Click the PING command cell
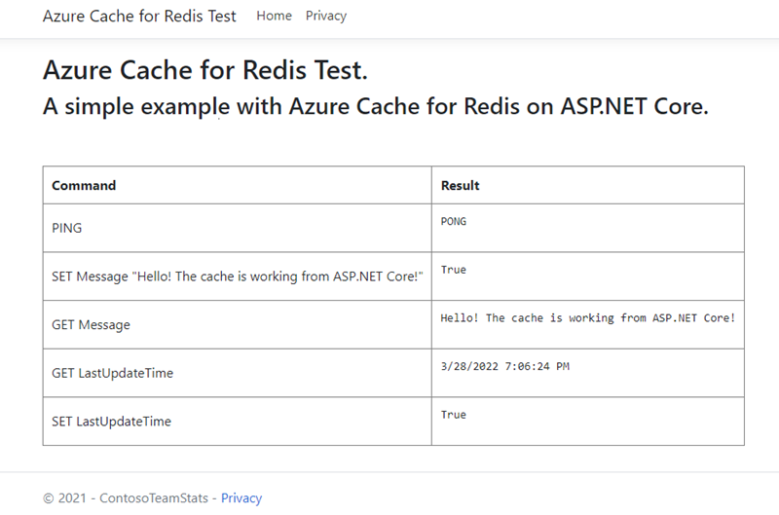Viewport: 779px width, 515px height. tap(67, 228)
